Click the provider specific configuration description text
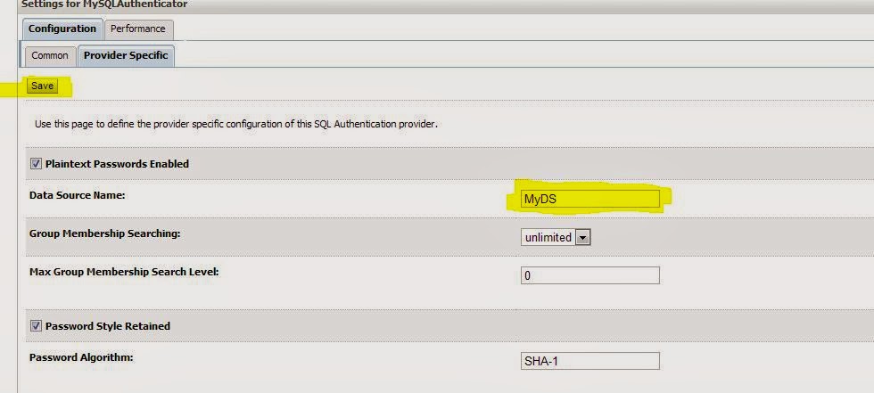This screenshot has height=393, width=874. point(235,124)
